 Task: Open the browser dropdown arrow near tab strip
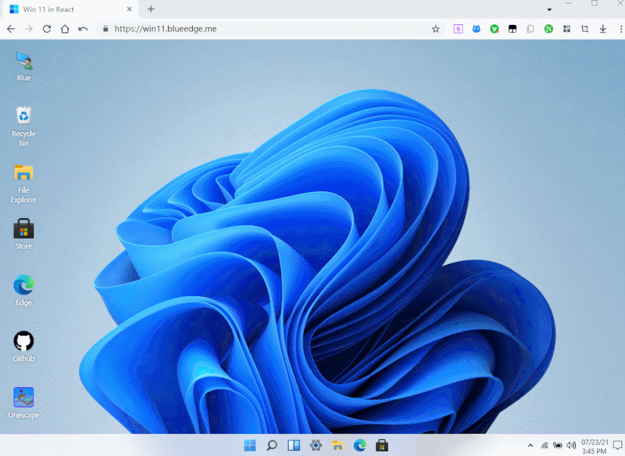(549, 9)
